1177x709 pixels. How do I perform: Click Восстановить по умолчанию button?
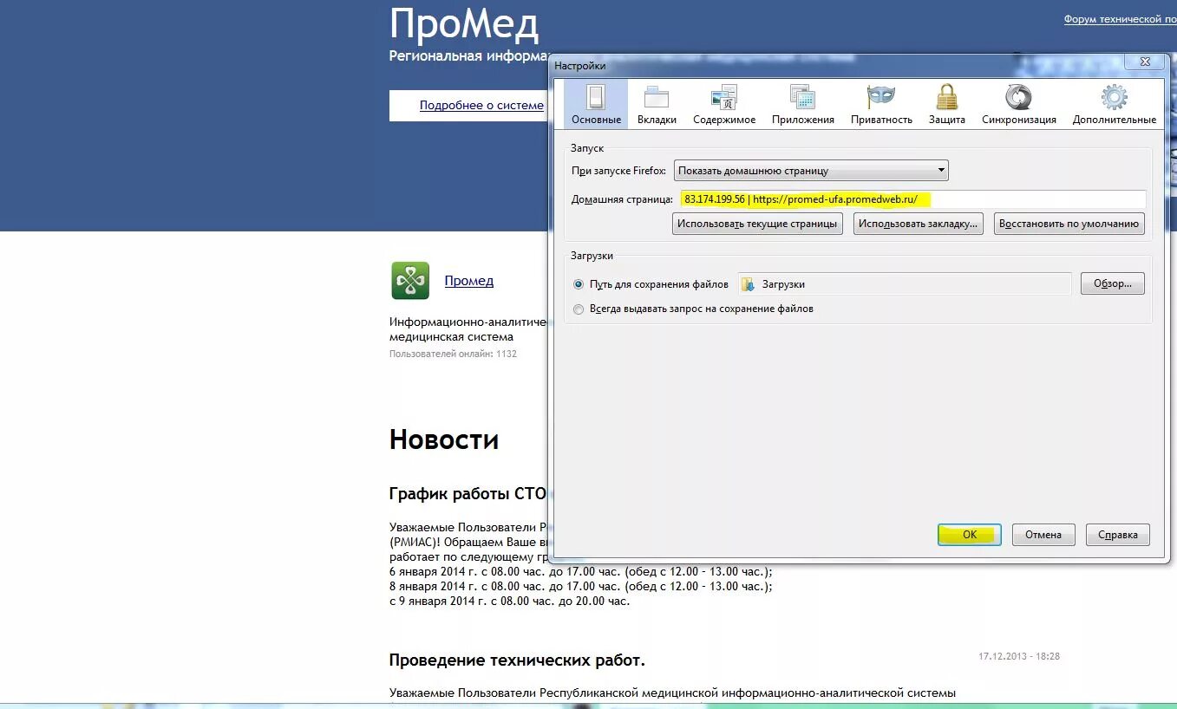pyautogui.click(x=1069, y=224)
